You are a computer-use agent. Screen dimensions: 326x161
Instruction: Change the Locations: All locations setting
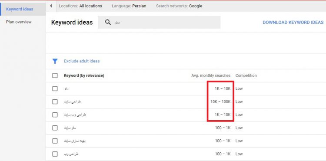[80, 6]
